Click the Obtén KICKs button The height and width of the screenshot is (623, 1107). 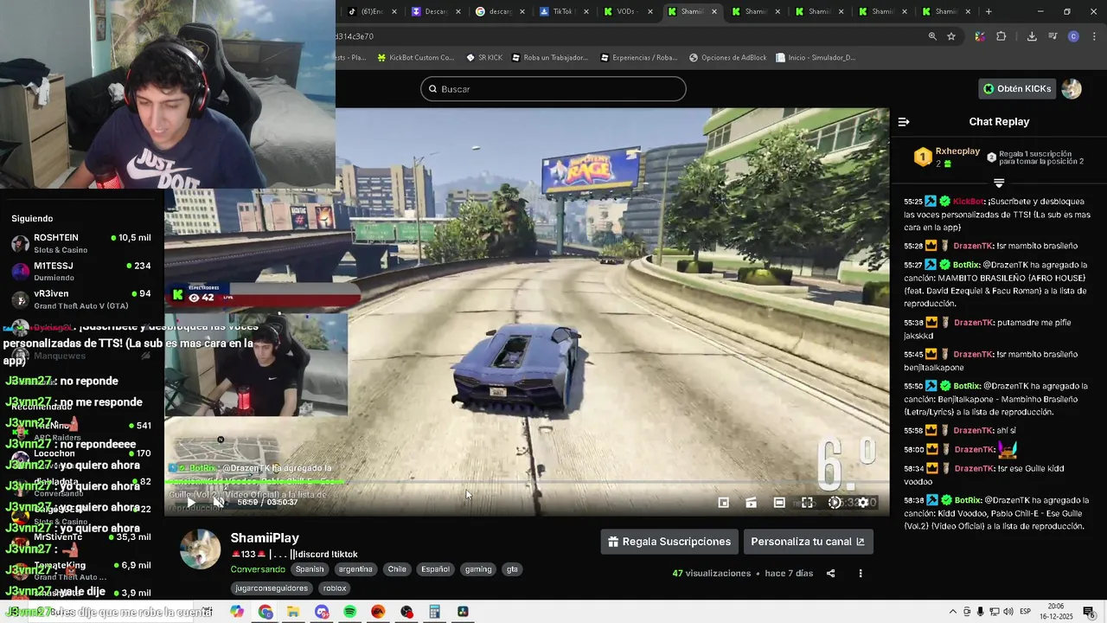(1017, 88)
